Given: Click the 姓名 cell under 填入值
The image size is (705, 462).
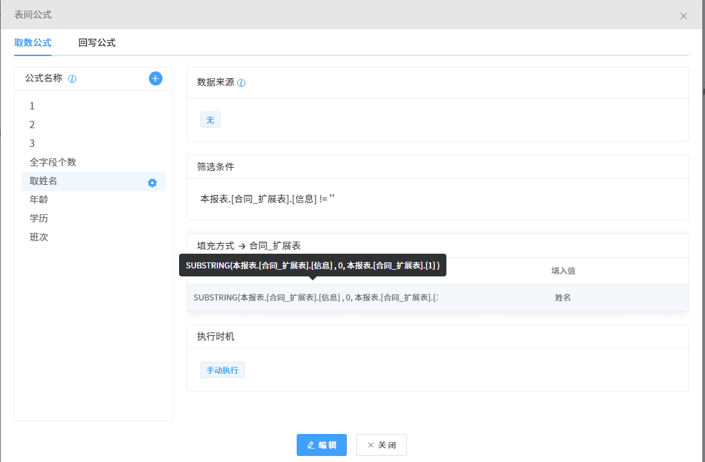Looking at the screenshot, I should (563, 298).
